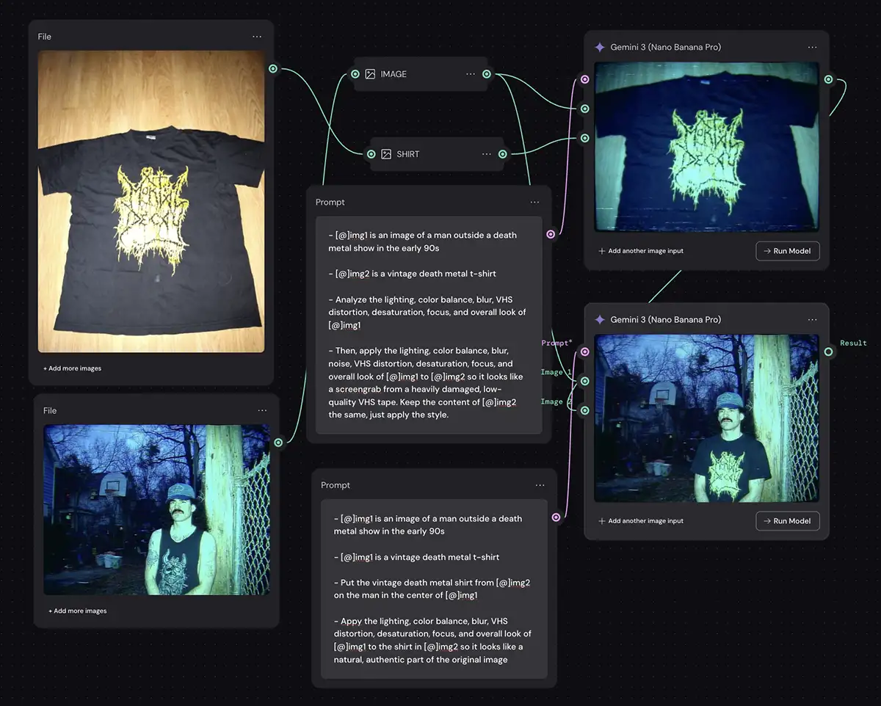Viewport: 881px width, 706px height.
Task: Open the options menu on the SHIRT node
Action: click(486, 154)
